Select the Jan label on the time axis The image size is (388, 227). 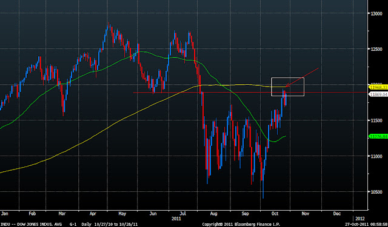click(x=5, y=214)
